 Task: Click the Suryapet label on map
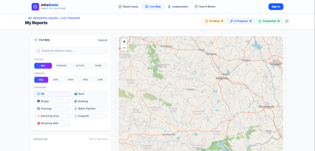pos(276,64)
